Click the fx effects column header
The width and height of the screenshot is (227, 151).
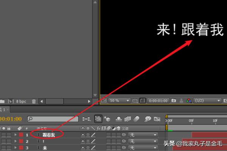click(98, 128)
